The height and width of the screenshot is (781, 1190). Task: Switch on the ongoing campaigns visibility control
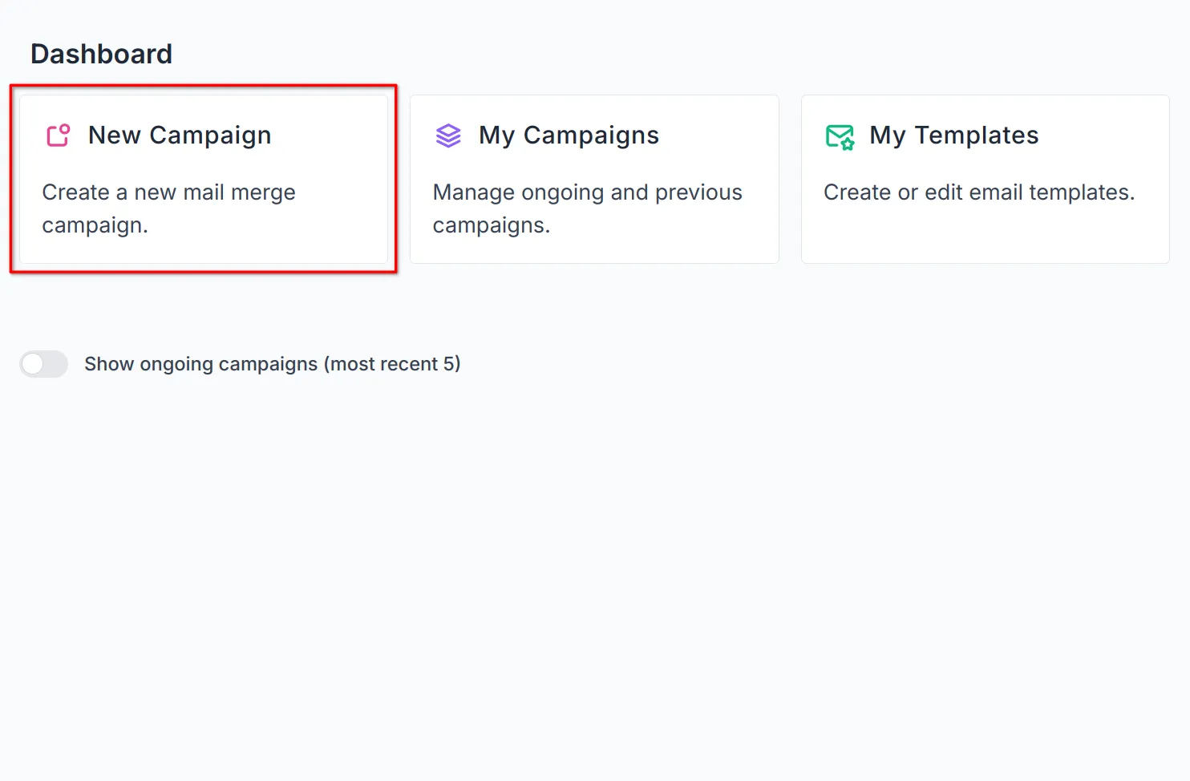43,364
